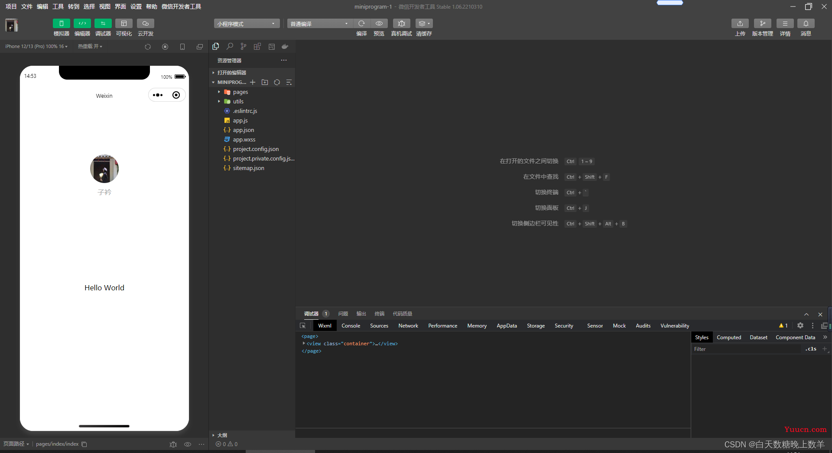
Task: Refresh the simulator
Action: click(x=148, y=47)
